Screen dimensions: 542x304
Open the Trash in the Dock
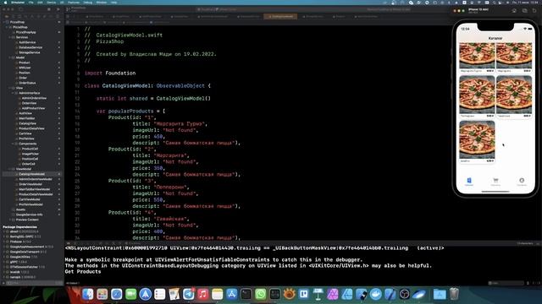[x=454, y=294]
